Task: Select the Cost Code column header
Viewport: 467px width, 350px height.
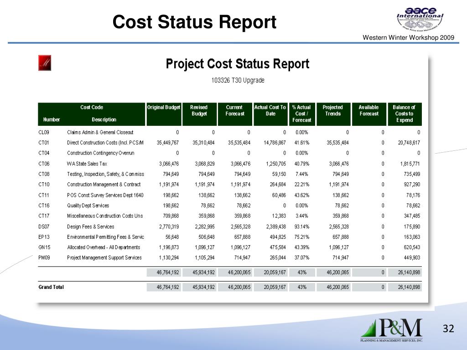Action: click(x=91, y=108)
